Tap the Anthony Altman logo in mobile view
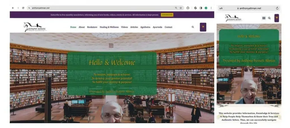The image size is (290, 128). 234,18
